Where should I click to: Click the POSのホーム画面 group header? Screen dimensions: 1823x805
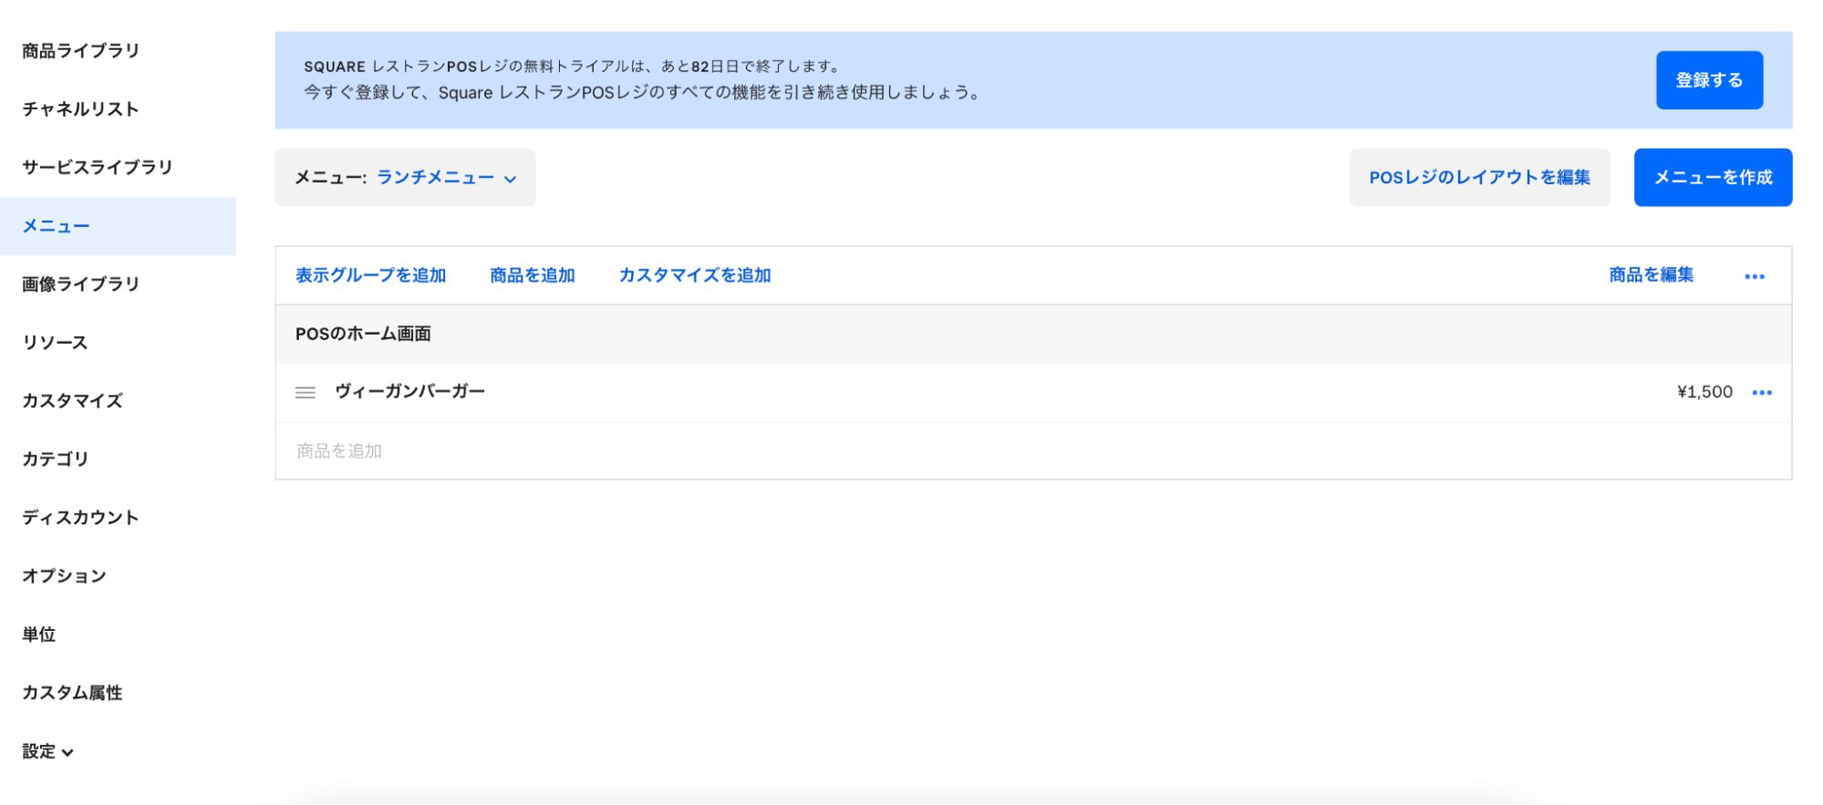coord(1033,334)
